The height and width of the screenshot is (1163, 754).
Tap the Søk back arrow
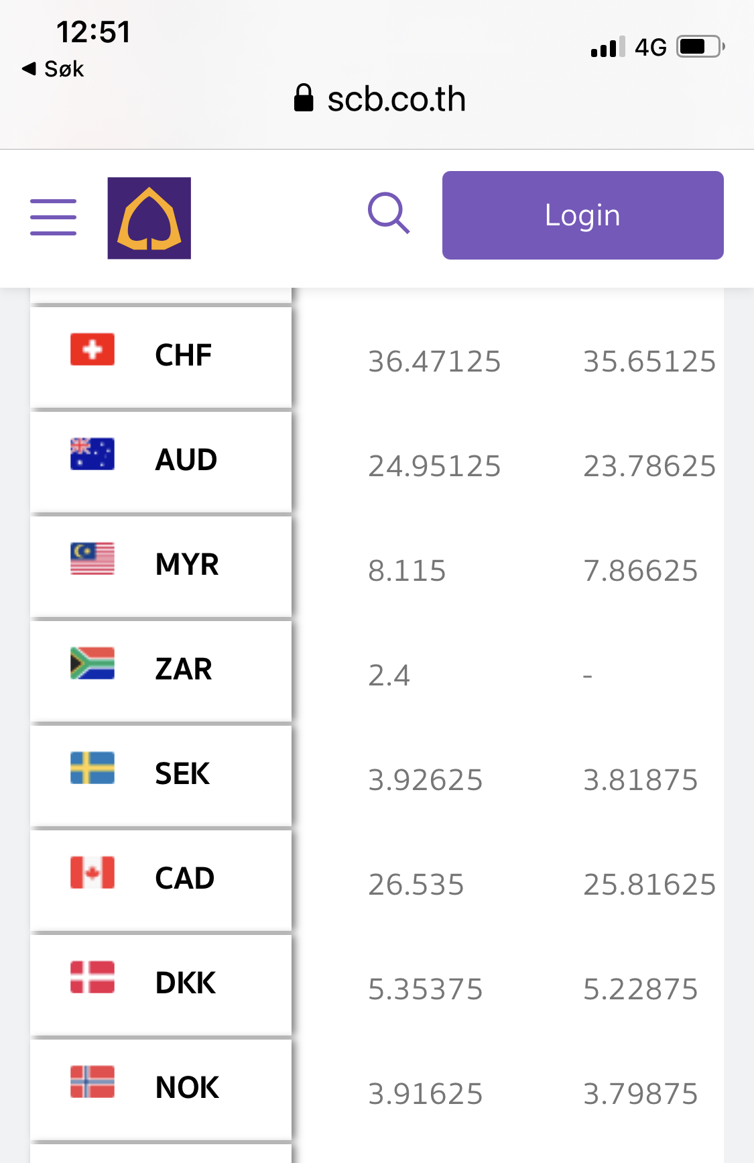(53, 68)
